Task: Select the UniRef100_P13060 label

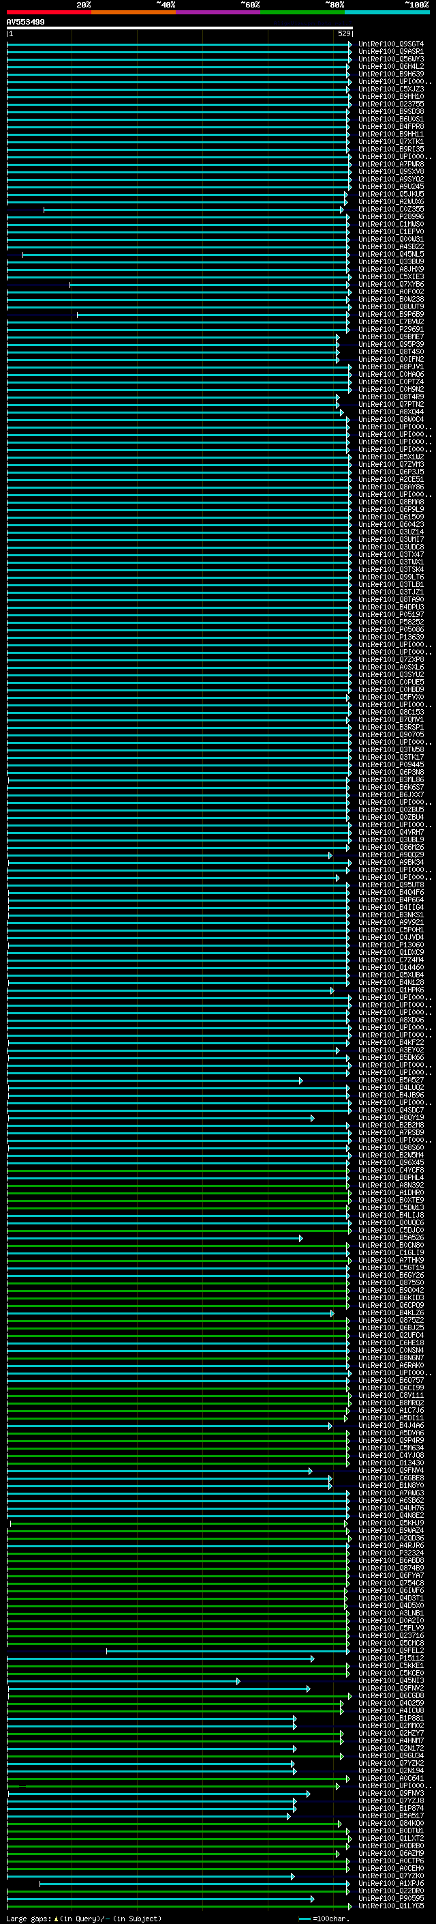Action: 390,945
